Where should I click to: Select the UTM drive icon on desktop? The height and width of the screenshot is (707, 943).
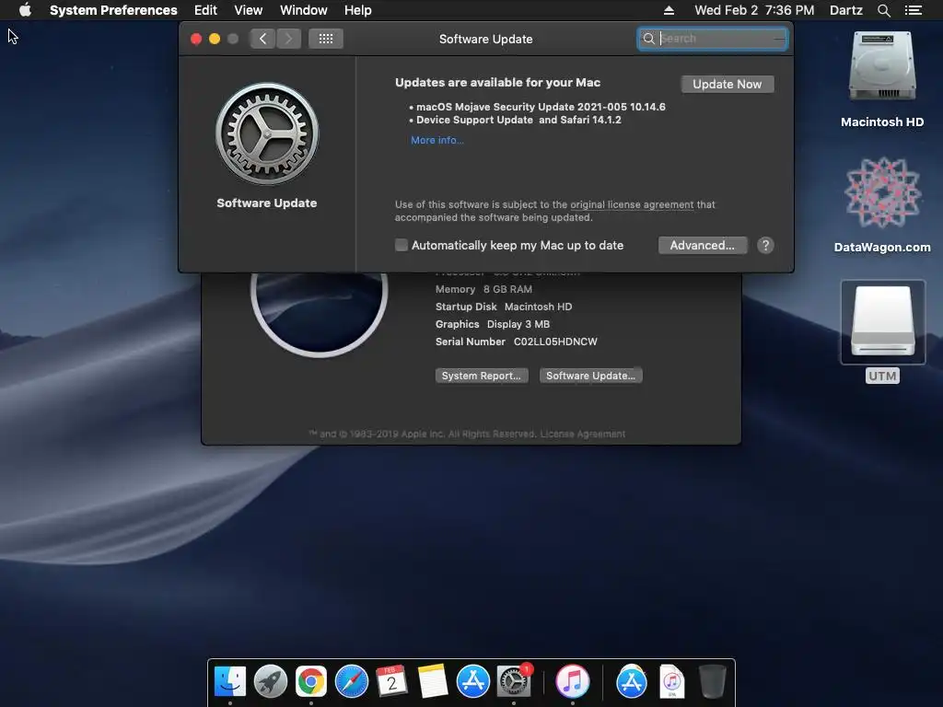click(883, 322)
